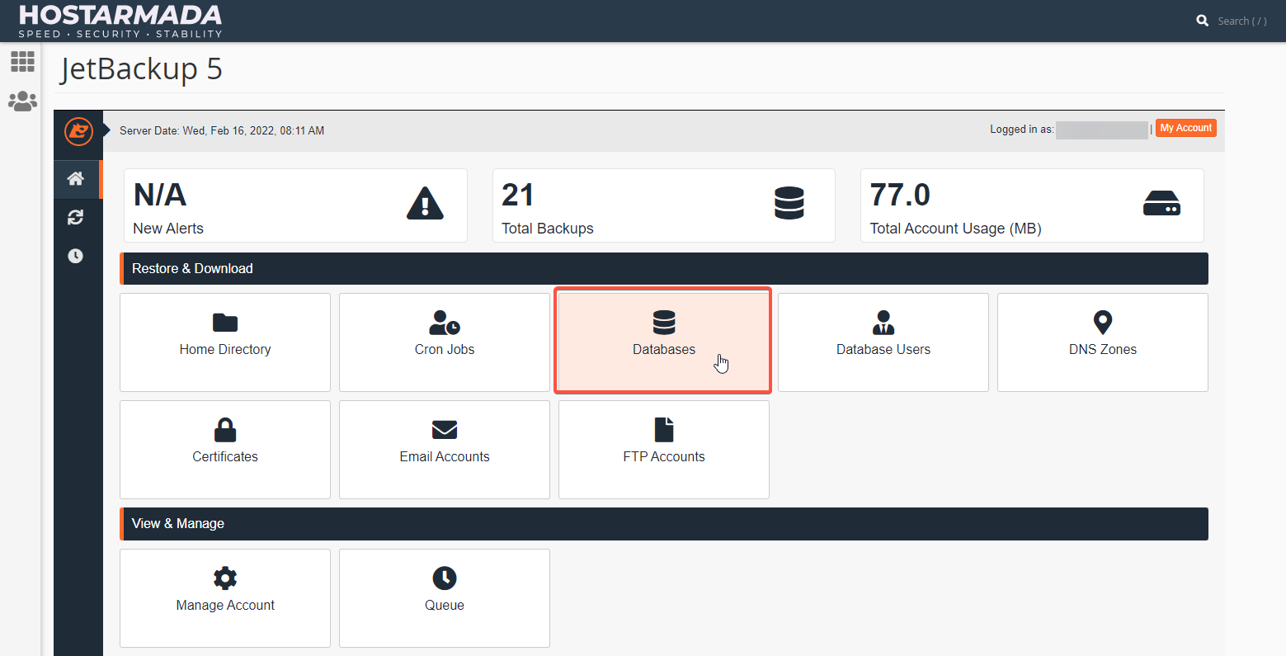Select the Databases tile
The image size is (1286, 656).
(663, 338)
